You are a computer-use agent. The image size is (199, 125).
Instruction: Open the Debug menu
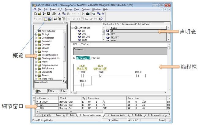pos(68,9)
